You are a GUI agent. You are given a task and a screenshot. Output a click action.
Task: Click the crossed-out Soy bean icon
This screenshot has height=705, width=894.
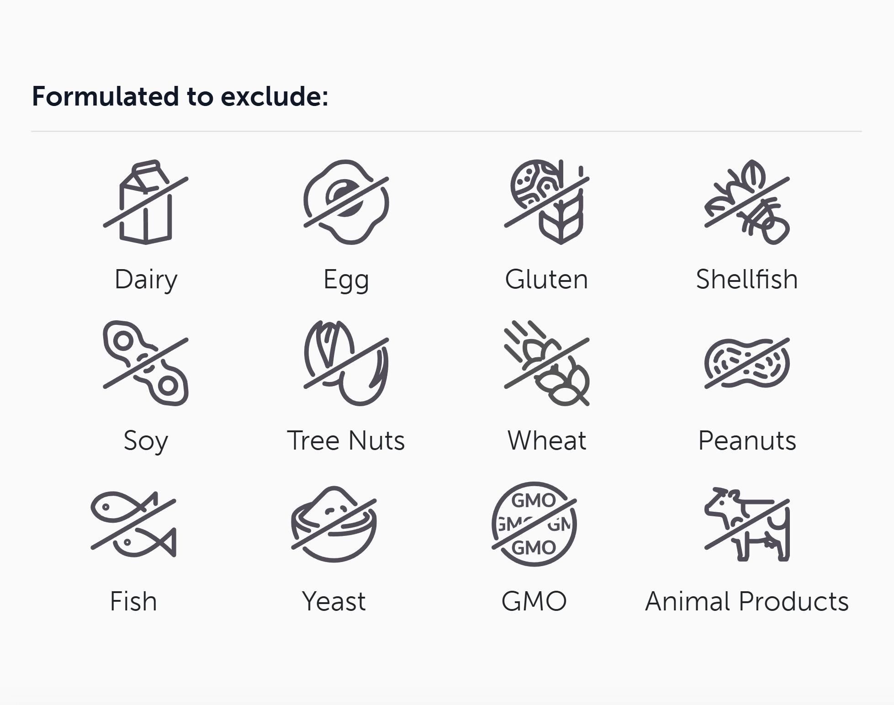pyautogui.click(x=146, y=363)
